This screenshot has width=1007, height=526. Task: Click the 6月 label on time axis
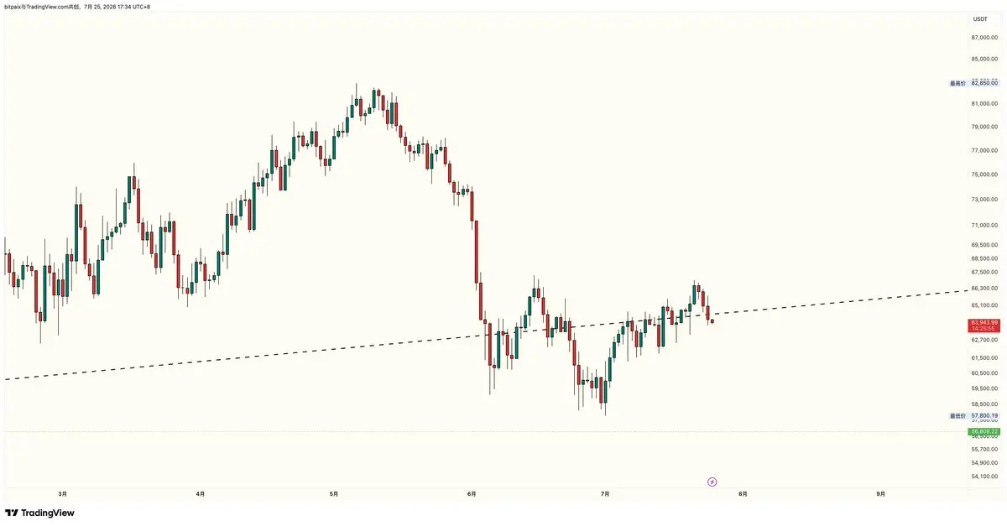click(472, 494)
